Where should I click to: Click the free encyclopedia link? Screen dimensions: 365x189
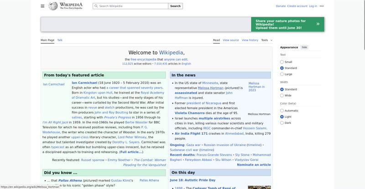[x=143, y=59]
